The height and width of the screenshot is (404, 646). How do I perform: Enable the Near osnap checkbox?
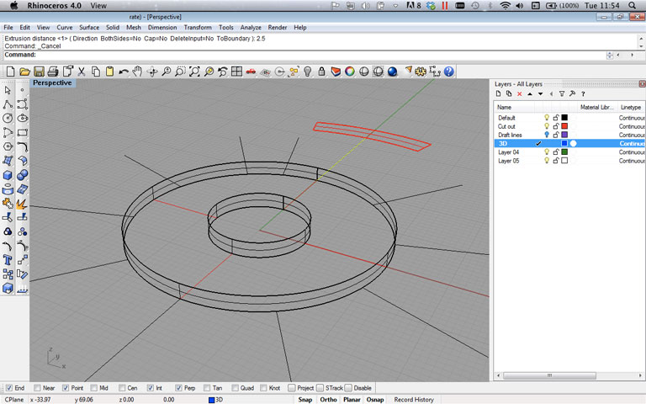[37, 388]
